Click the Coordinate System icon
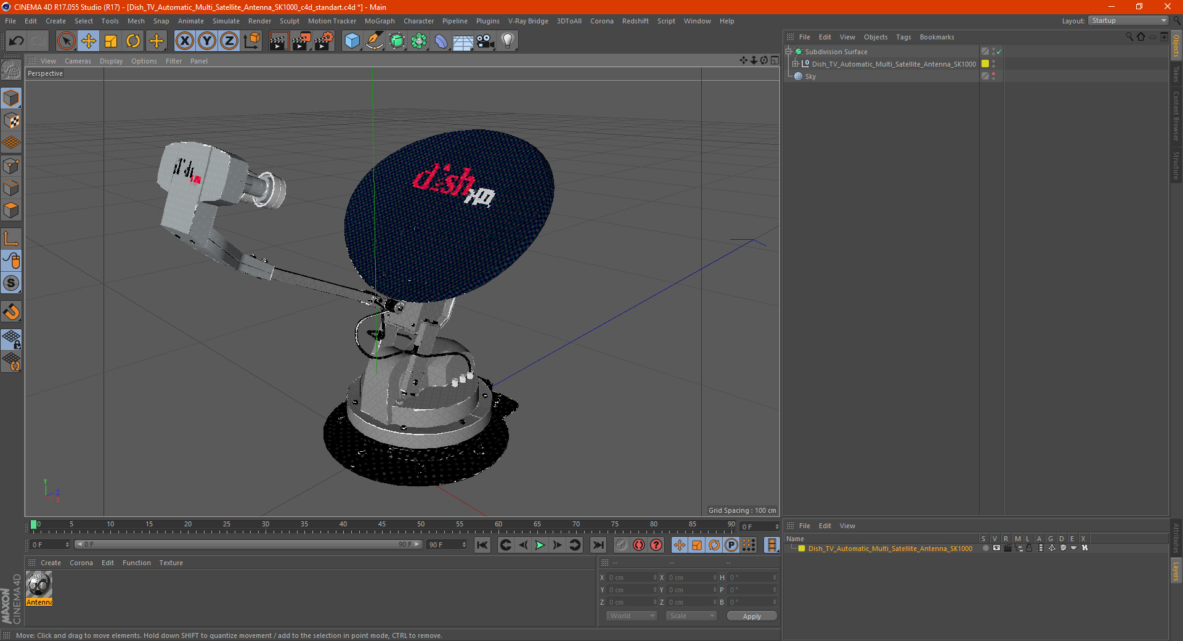1183x641 pixels. click(251, 41)
